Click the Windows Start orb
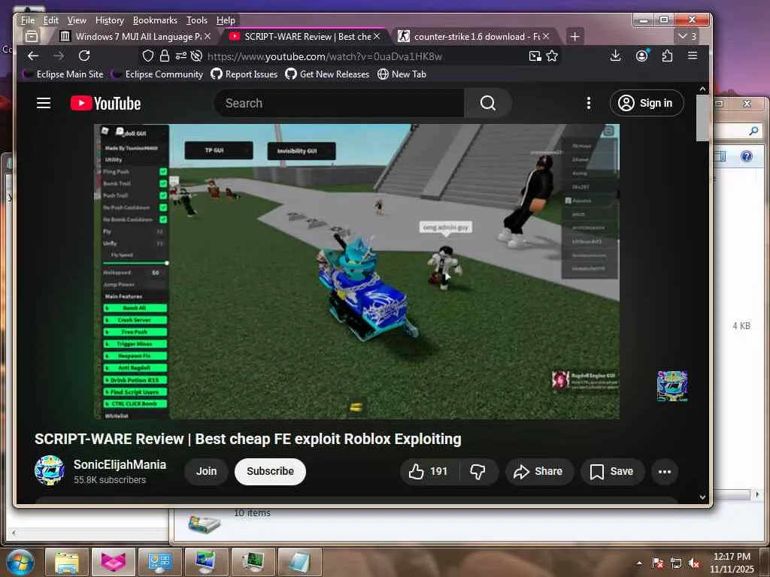The width and height of the screenshot is (770, 577). click(20, 562)
